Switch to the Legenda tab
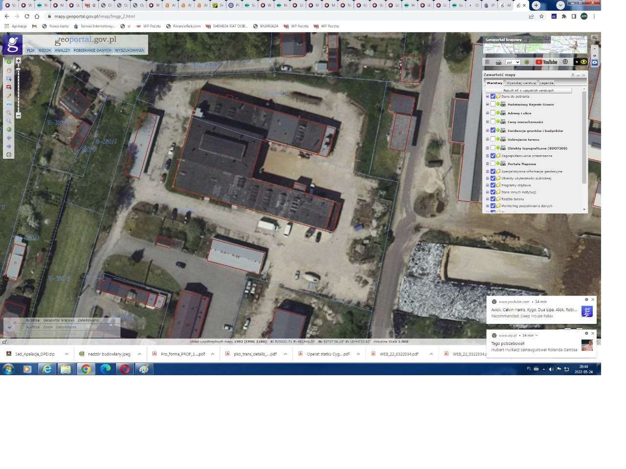The height and width of the screenshot is (469, 626). pyautogui.click(x=546, y=83)
